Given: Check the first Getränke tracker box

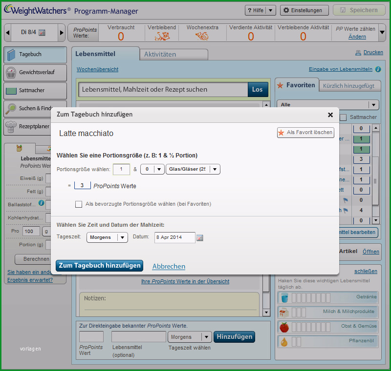Looking at the screenshot, I should 294,298.
